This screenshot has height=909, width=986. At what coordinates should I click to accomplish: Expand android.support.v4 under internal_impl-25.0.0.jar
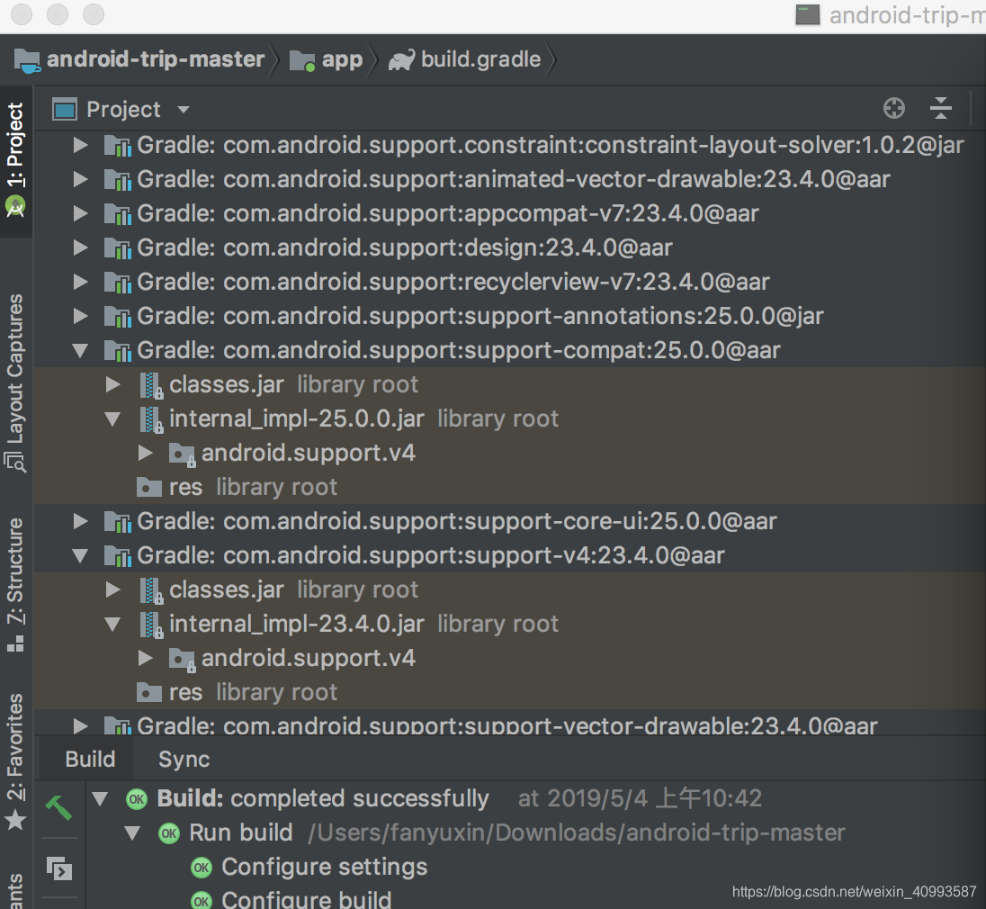(x=146, y=453)
